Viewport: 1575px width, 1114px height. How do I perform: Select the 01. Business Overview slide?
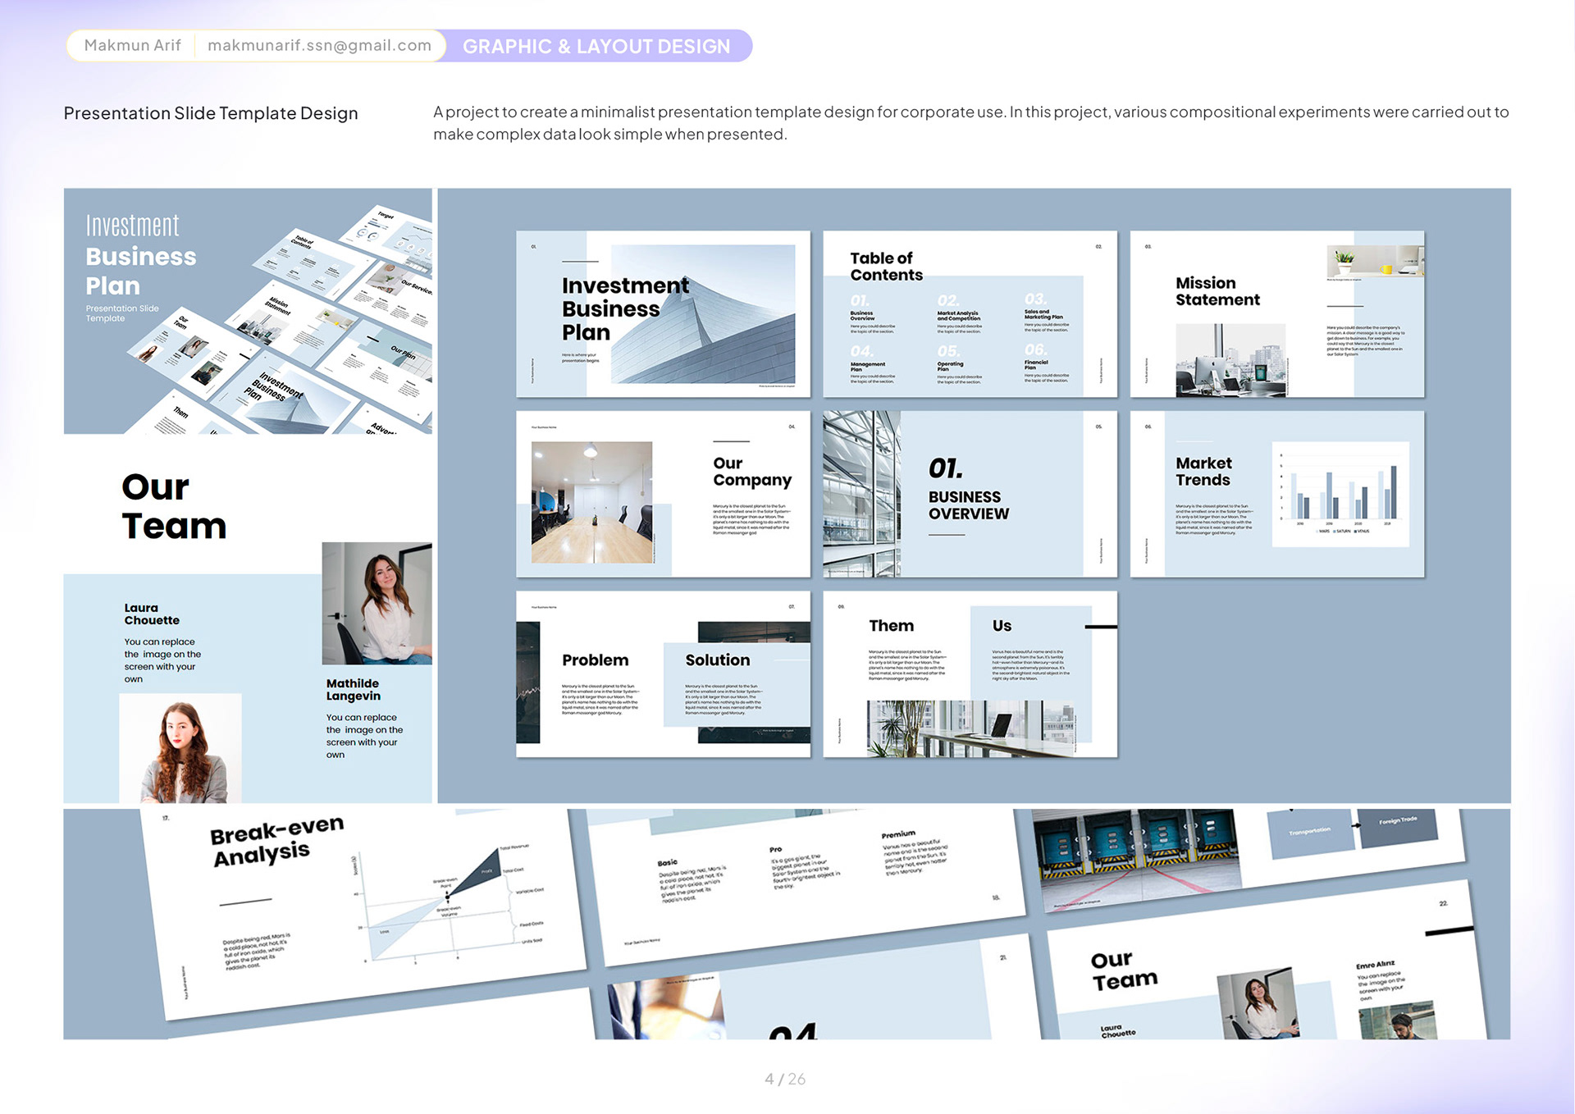[970, 494]
